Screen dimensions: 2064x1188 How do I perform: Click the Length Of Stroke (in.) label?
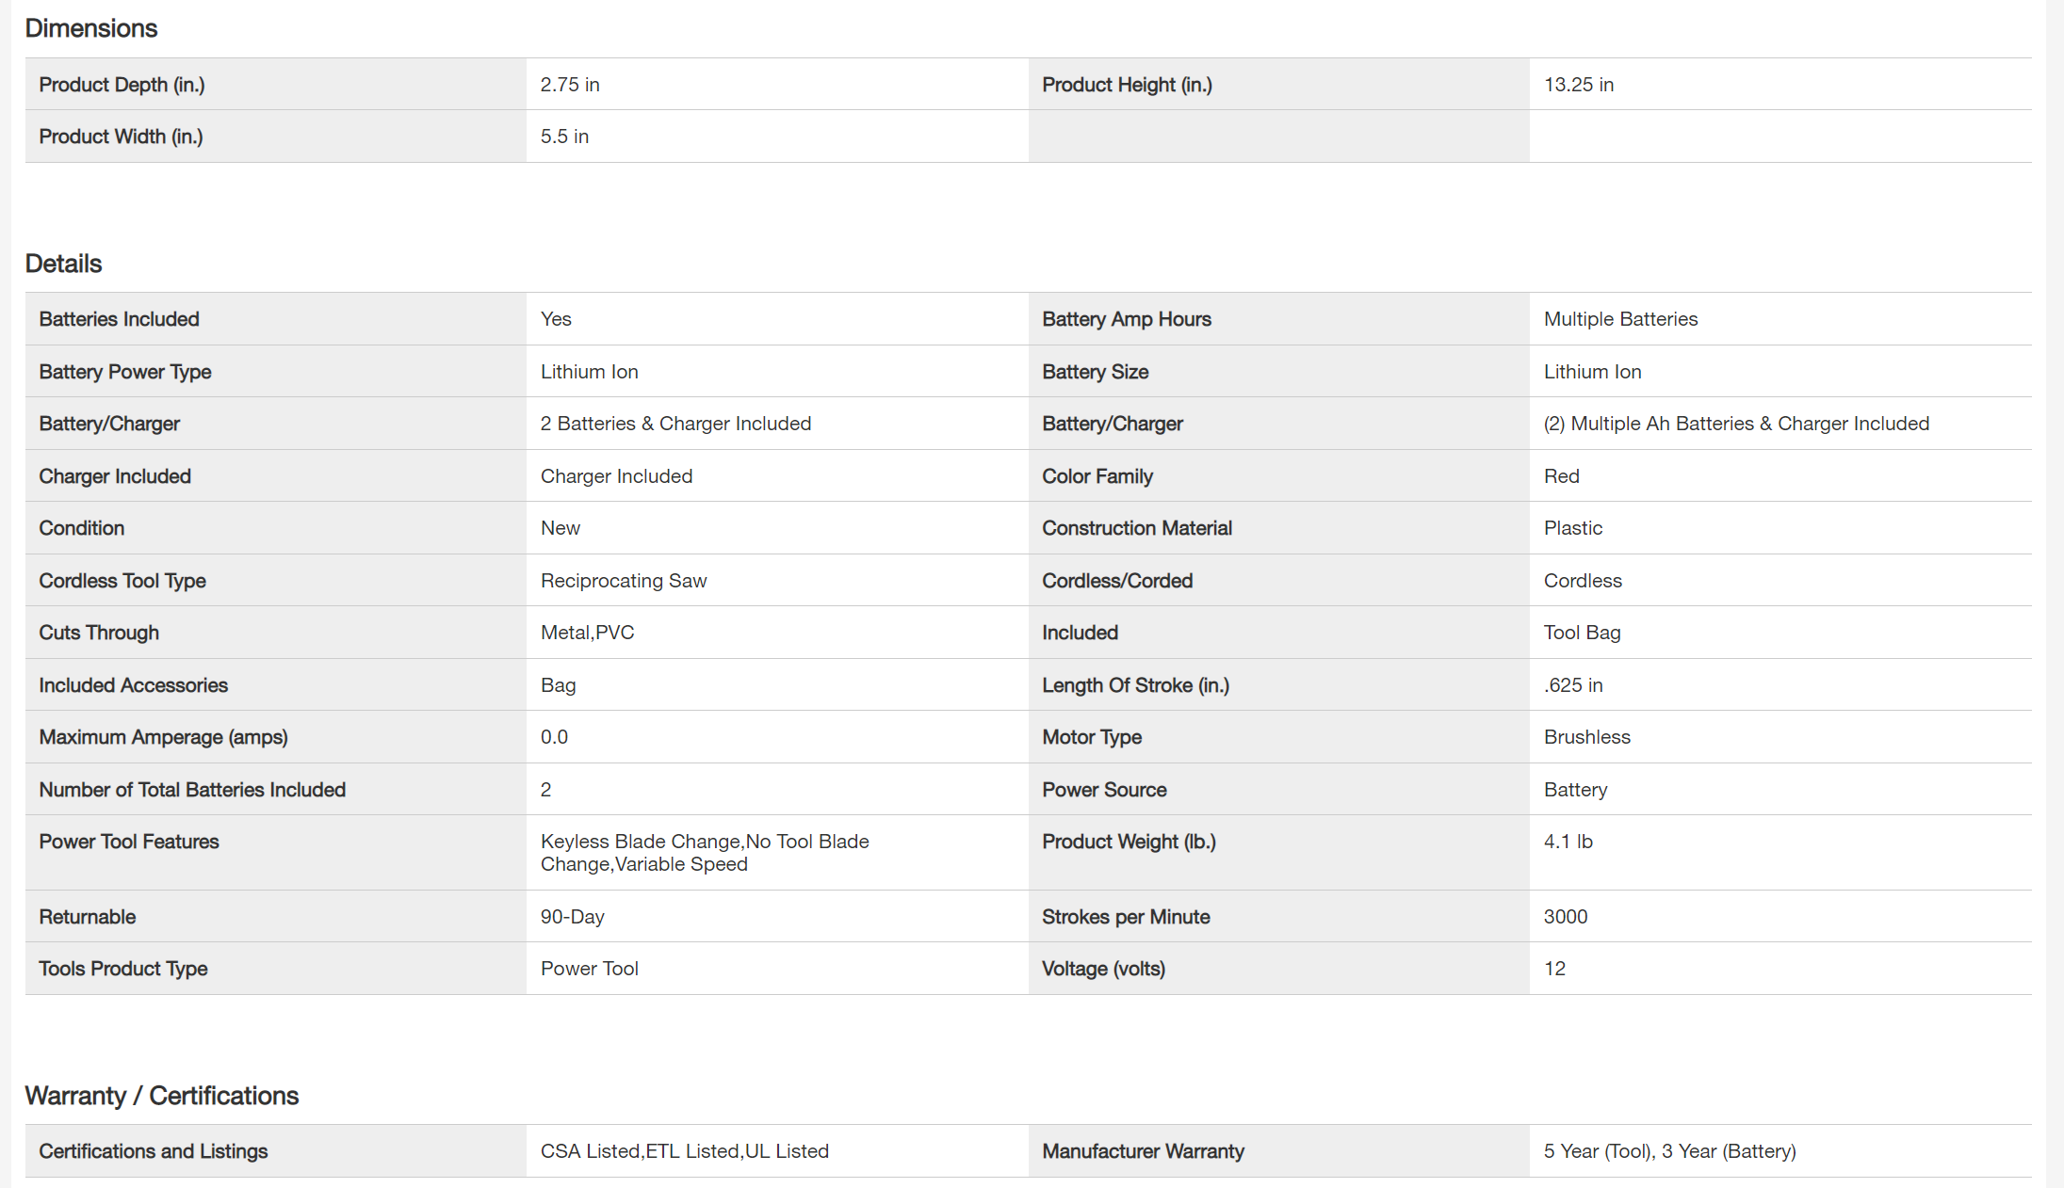click(1135, 685)
